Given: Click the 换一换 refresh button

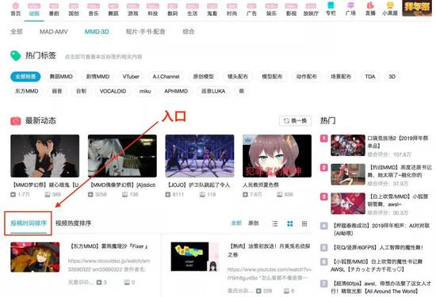Looking at the screenshot, I should [x=296, y=121].
